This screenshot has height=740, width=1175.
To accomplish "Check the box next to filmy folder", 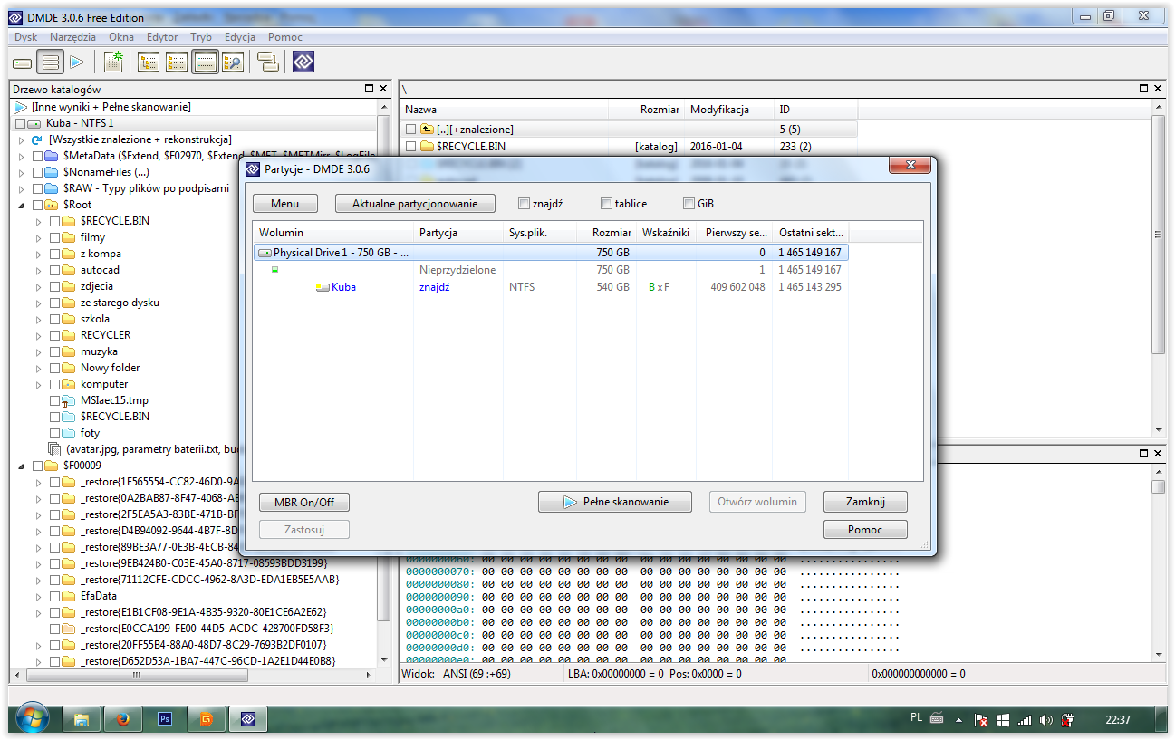I will [54, 237].
